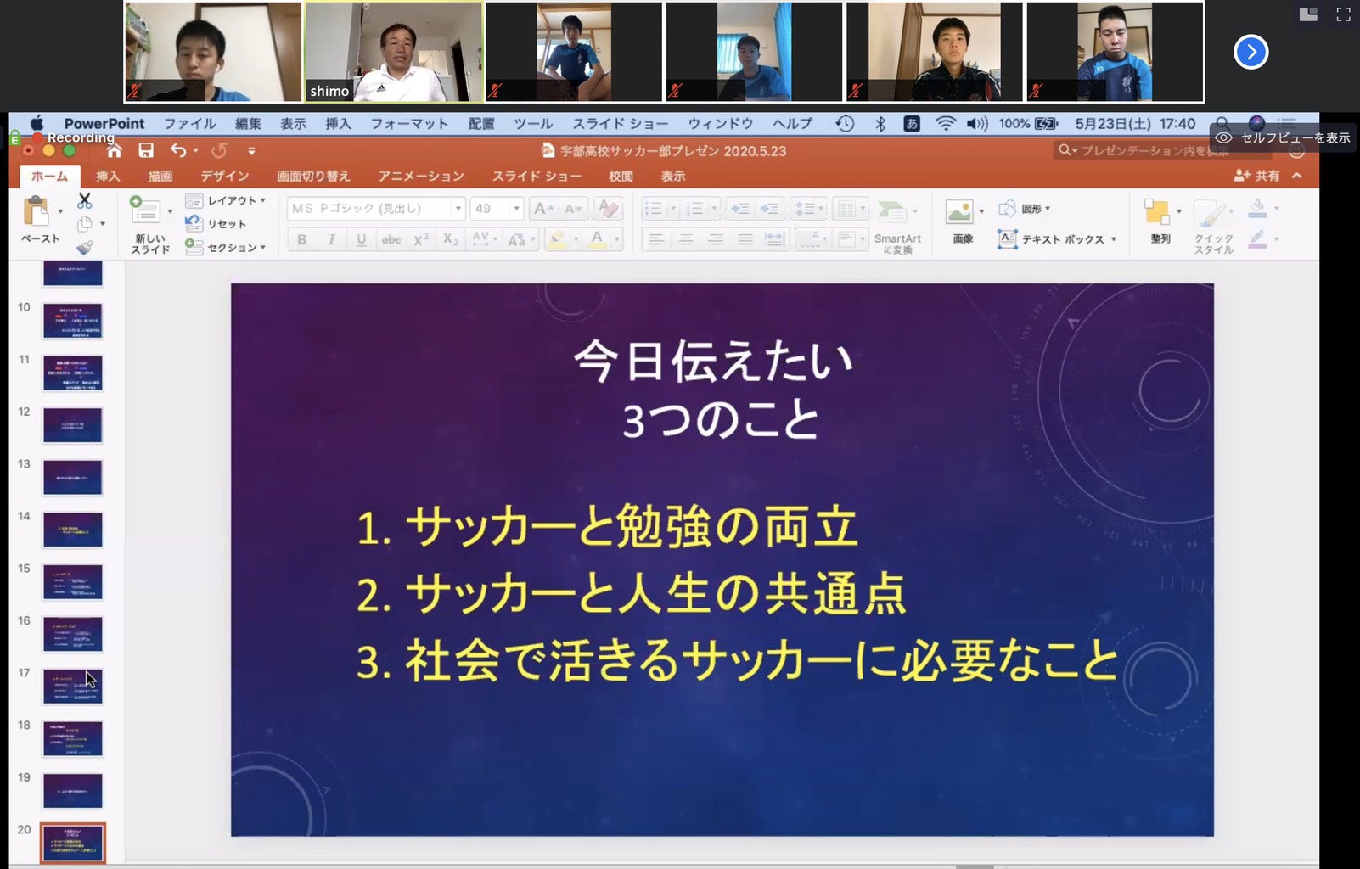Click the Share button
1360x869 pixels.
point(1257,176)
